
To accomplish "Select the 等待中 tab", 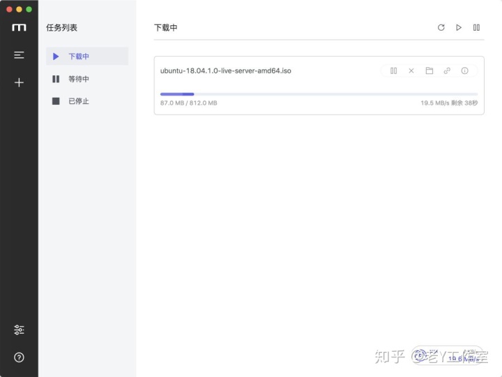I will tap(87, 79).
